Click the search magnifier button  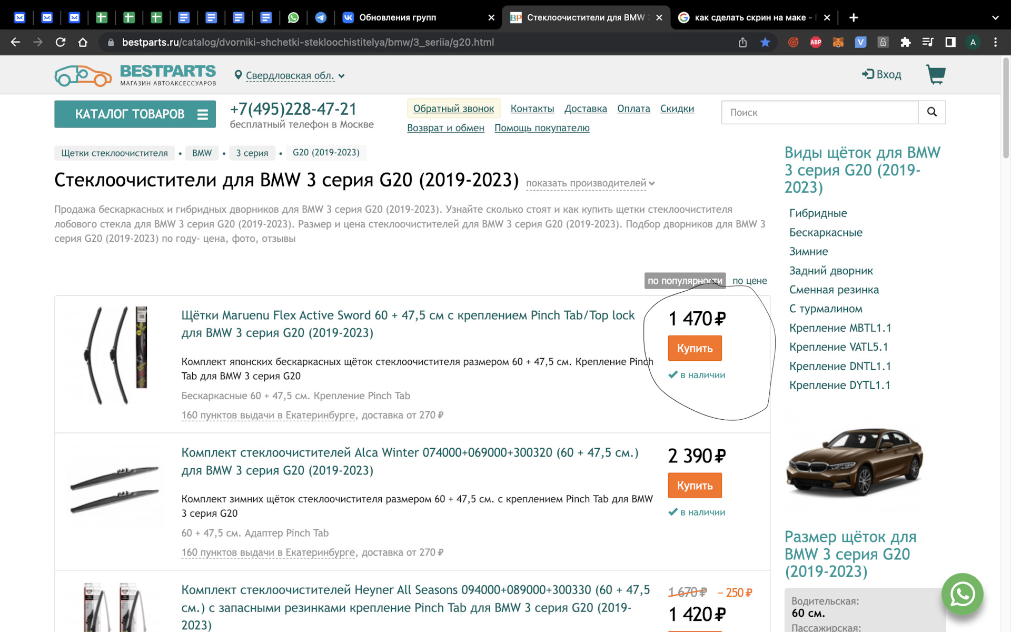click(x=932, y=112)
